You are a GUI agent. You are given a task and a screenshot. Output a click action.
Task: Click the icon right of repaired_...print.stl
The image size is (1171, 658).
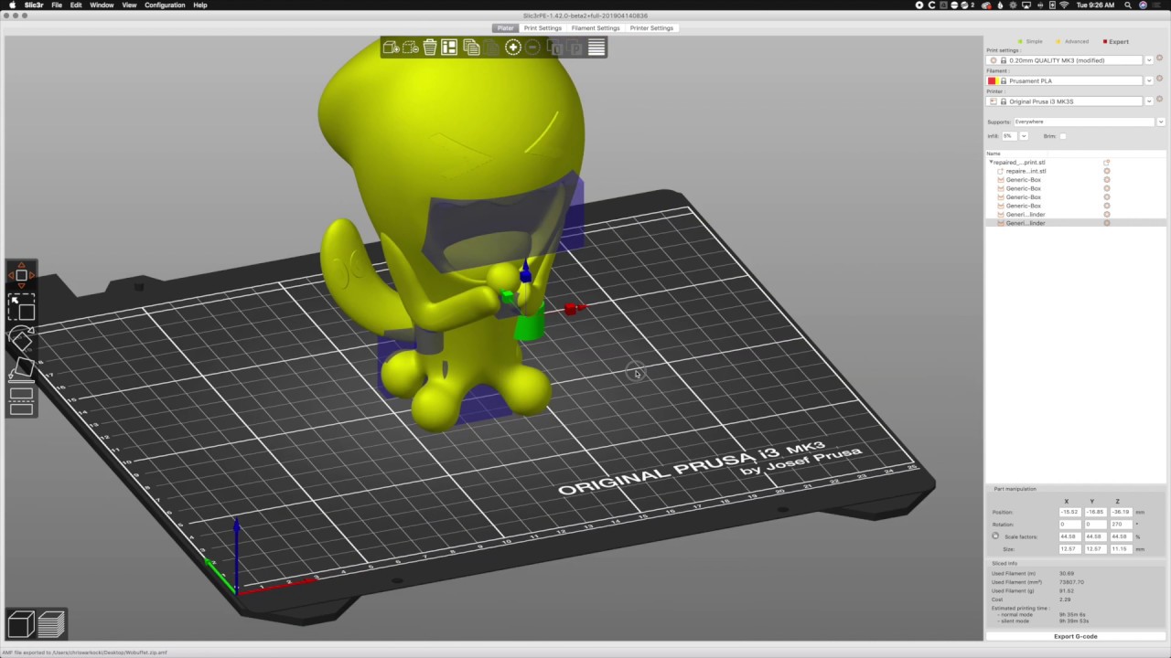pyautogui.click(x=1107, y=162)
